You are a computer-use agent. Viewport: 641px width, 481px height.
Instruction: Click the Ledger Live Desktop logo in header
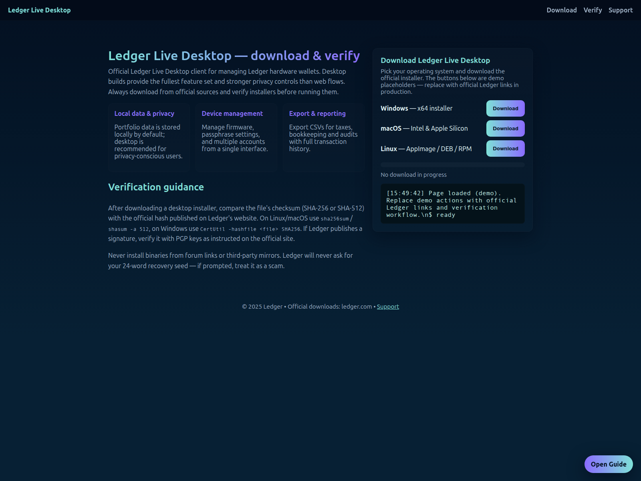click(x=39, y=10)
